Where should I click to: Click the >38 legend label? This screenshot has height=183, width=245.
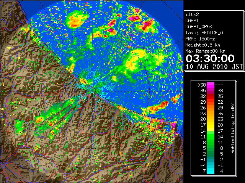[x=202, y=85]
